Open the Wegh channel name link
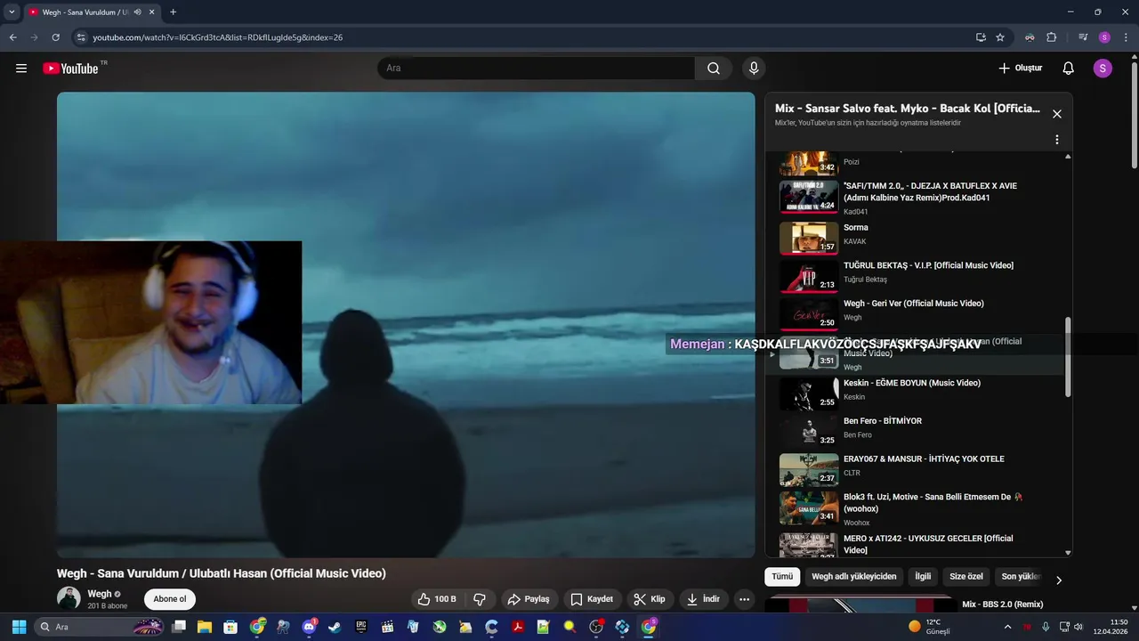The width and height of the screenshot is (1139, 641). point(100,594)
